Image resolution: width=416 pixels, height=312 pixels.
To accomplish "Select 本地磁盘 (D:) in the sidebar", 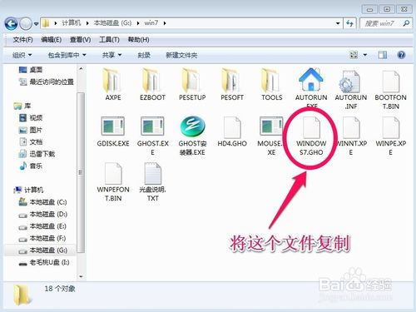I will point(43,214).
